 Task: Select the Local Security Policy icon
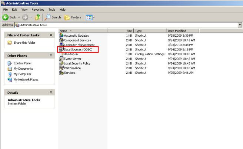point(61,63)
